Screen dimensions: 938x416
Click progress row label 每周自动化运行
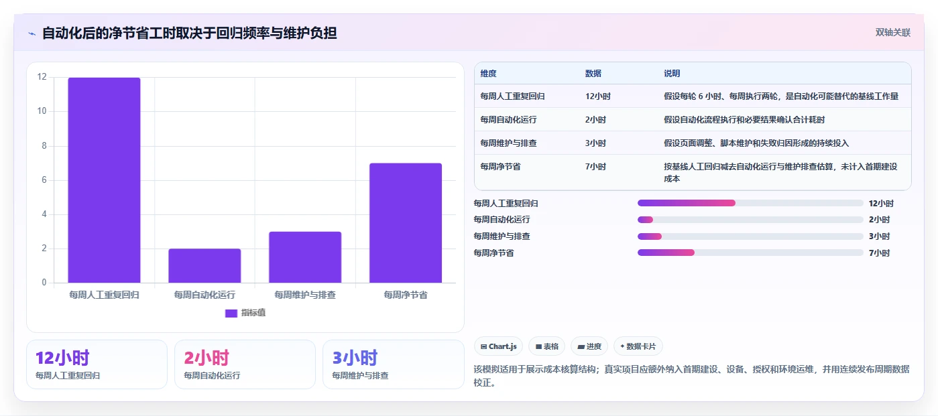(x=502, y=220)
